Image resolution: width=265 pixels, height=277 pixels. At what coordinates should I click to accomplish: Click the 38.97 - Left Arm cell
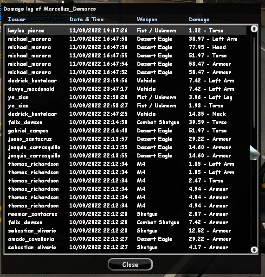pos(213,39)
